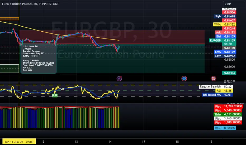Click the trade note text box with Entry 0.84239

point(39,59)
